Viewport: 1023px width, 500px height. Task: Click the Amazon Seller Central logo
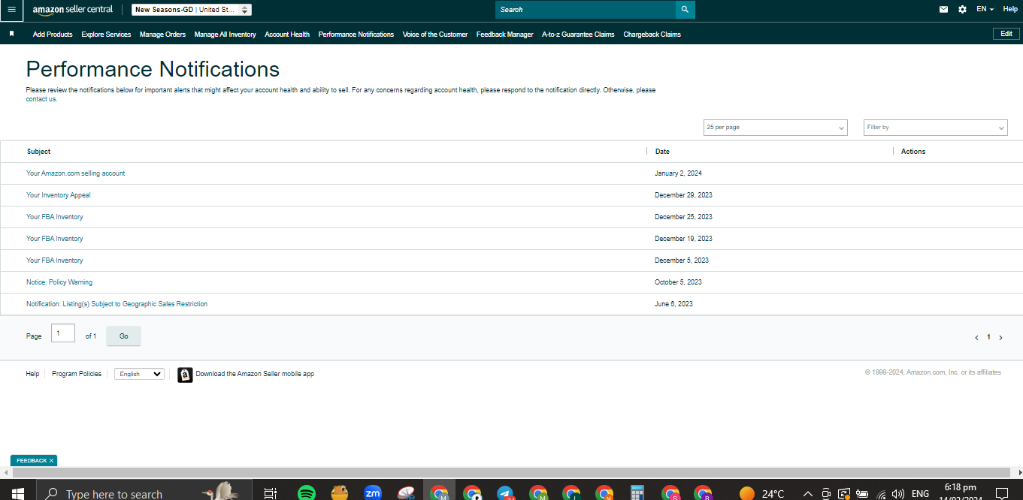73,10
